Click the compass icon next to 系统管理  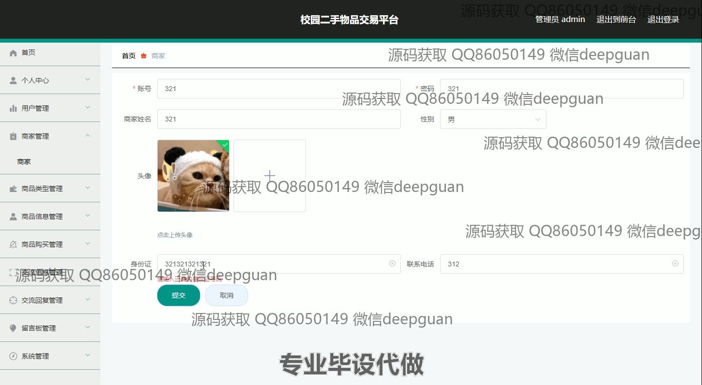click(13, 357)
